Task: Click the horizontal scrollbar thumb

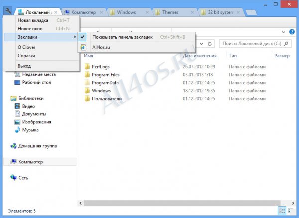Action: click(182, 203)
